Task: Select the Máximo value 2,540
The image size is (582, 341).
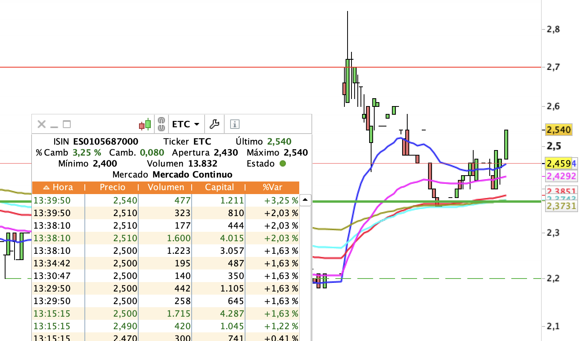Action: [x=296, y=152]
